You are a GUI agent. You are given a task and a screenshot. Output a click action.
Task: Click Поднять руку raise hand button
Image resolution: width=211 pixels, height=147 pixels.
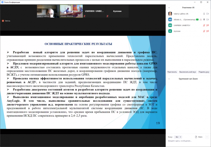[204, 72]
